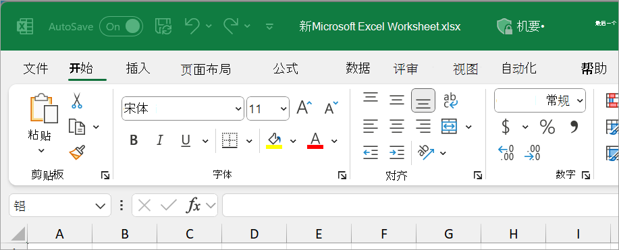Select the Format Painter brush icon

point(77,152)
